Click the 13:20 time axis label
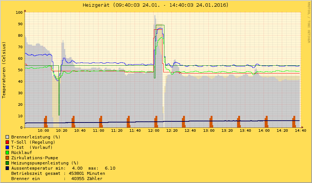This screenshot has height=183, width=312. pos(227,131)
